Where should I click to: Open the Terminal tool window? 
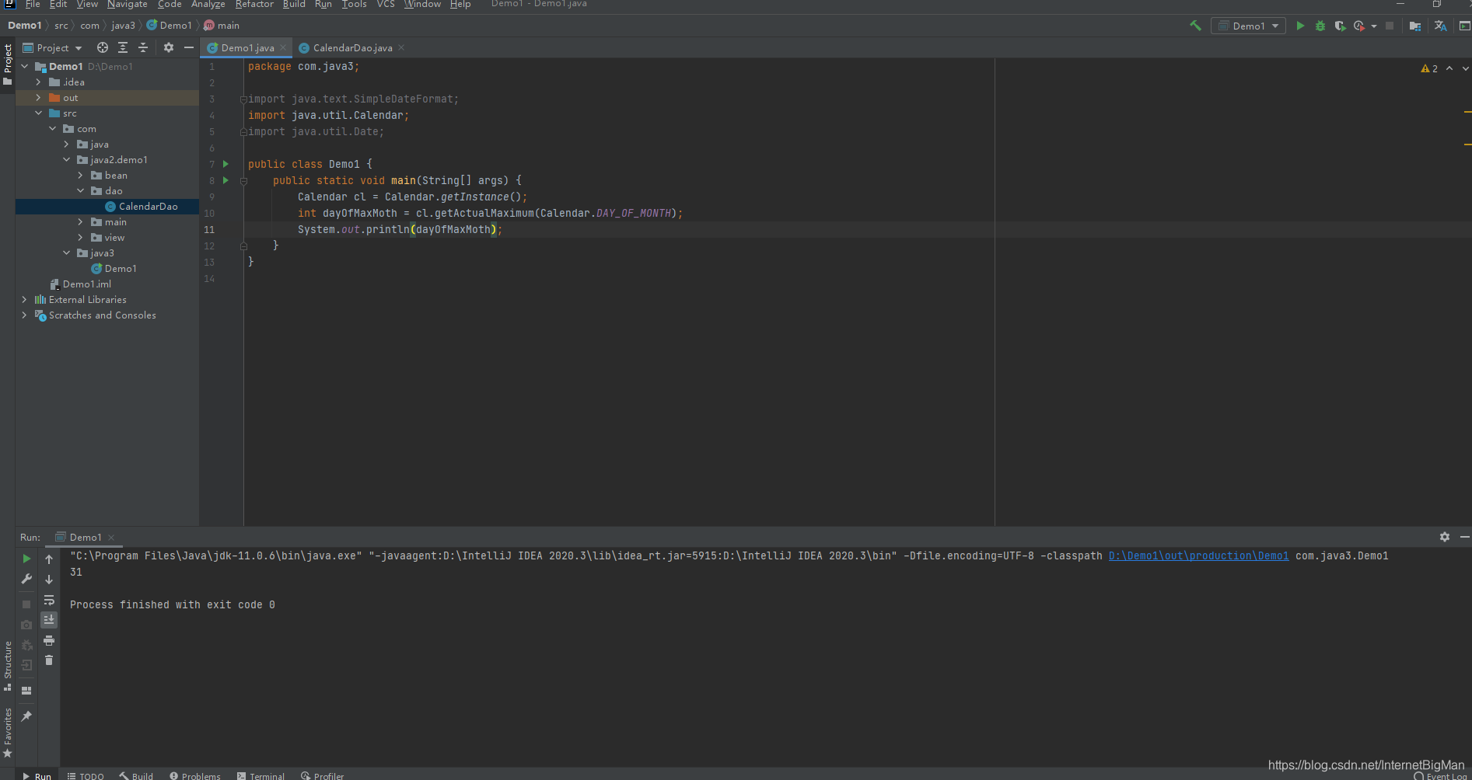click(261, 775)
